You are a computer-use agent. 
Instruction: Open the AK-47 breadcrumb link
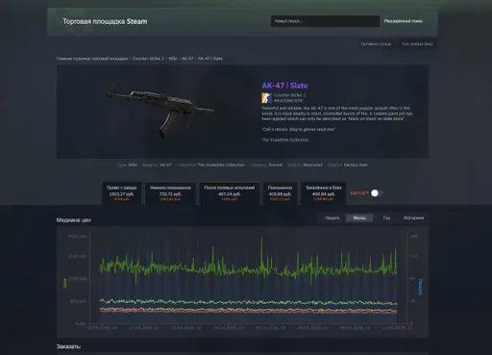[x=187, y=59]
